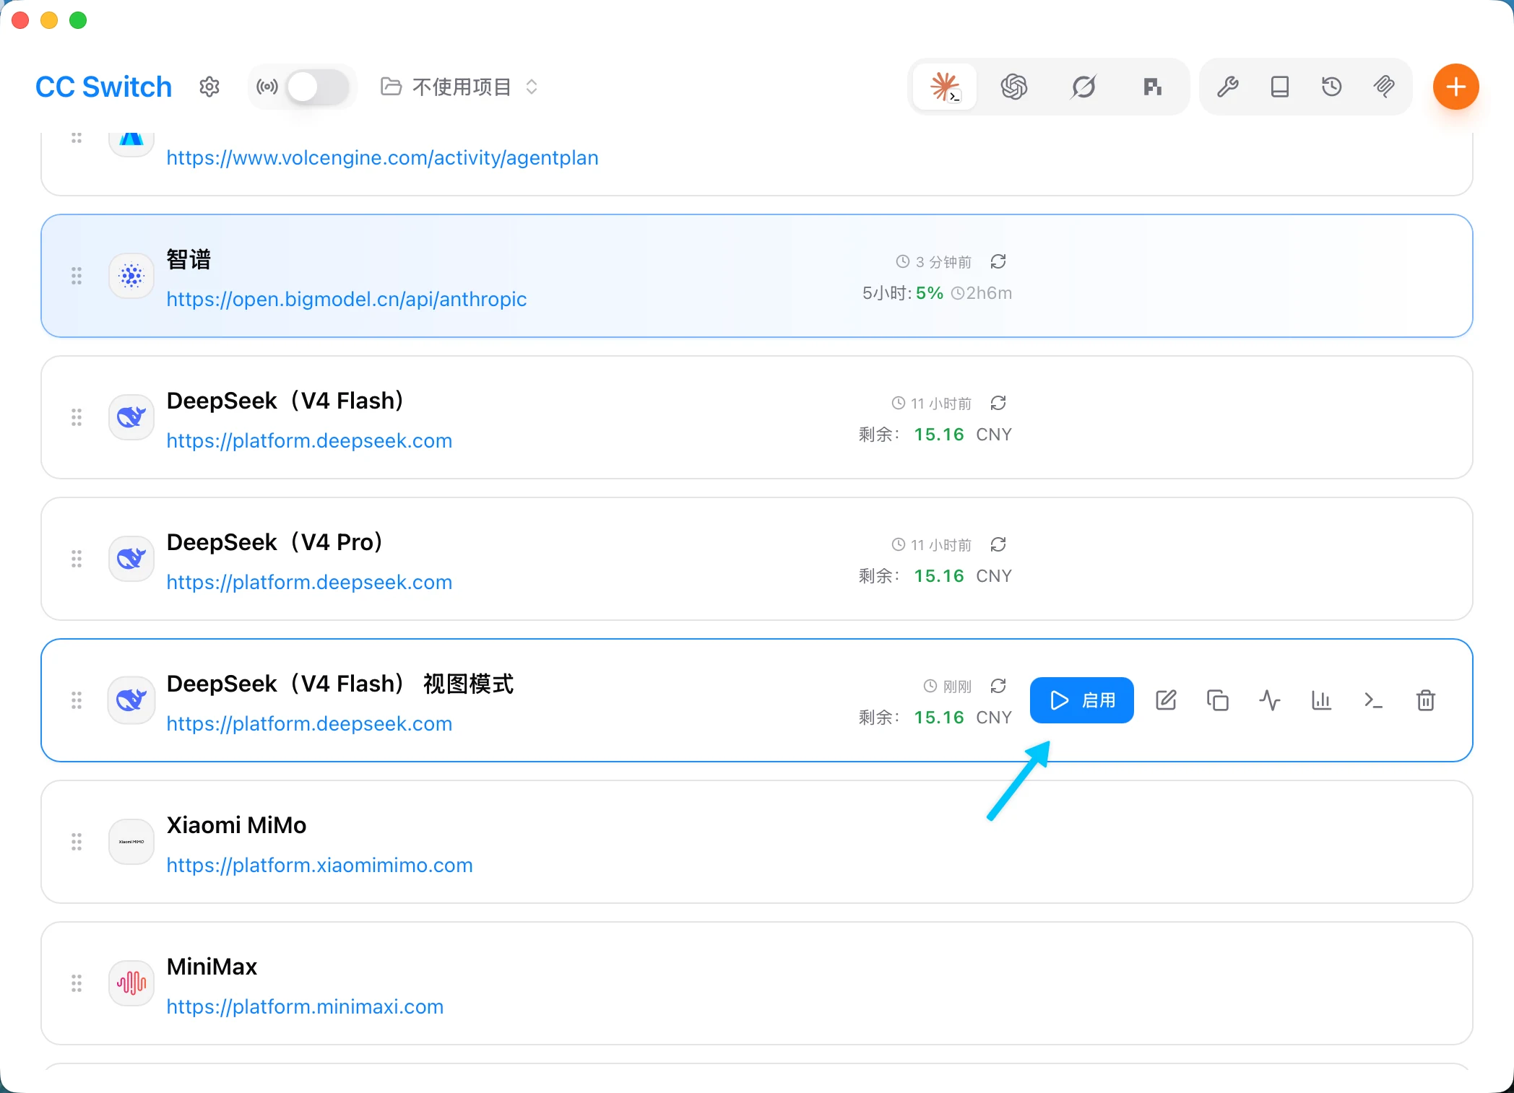Click the 5小时: 5% usage text

pyautogui.click(x=903, y=293)
